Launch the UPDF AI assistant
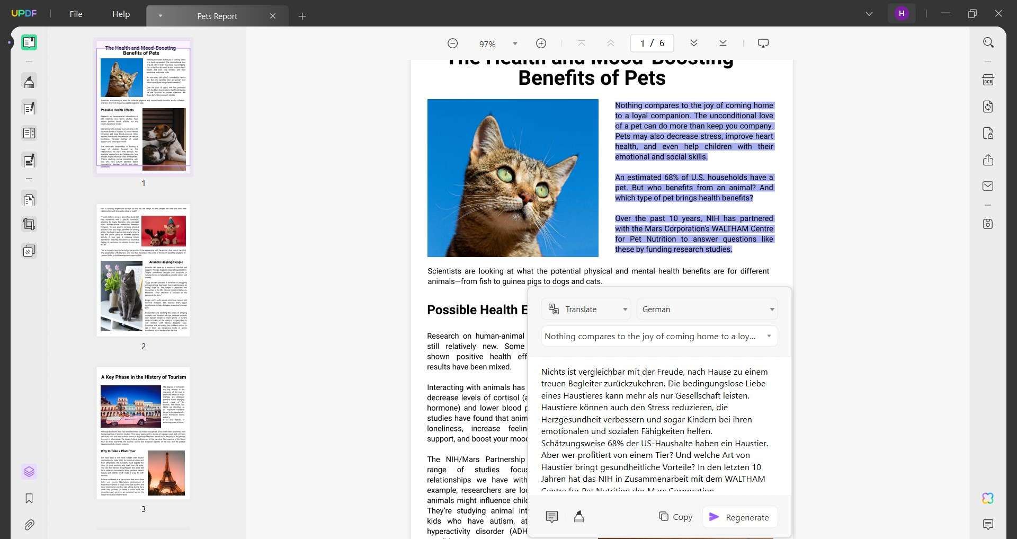The height and width of the screenshot is (539, 1017). (987, 498)
